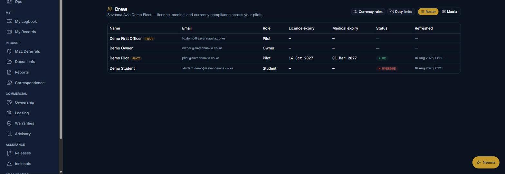Click the sliders icon in Currency rules
The width and height of the screenshot is (505, 174).
pos(356,12)
